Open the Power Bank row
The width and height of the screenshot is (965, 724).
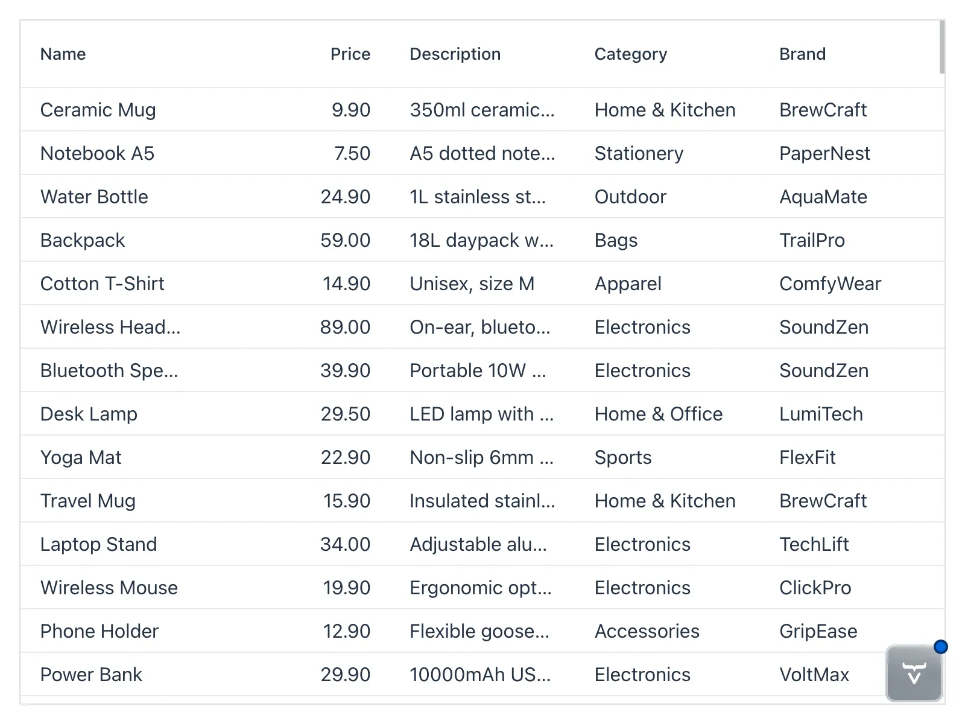(x=91, y=675)
